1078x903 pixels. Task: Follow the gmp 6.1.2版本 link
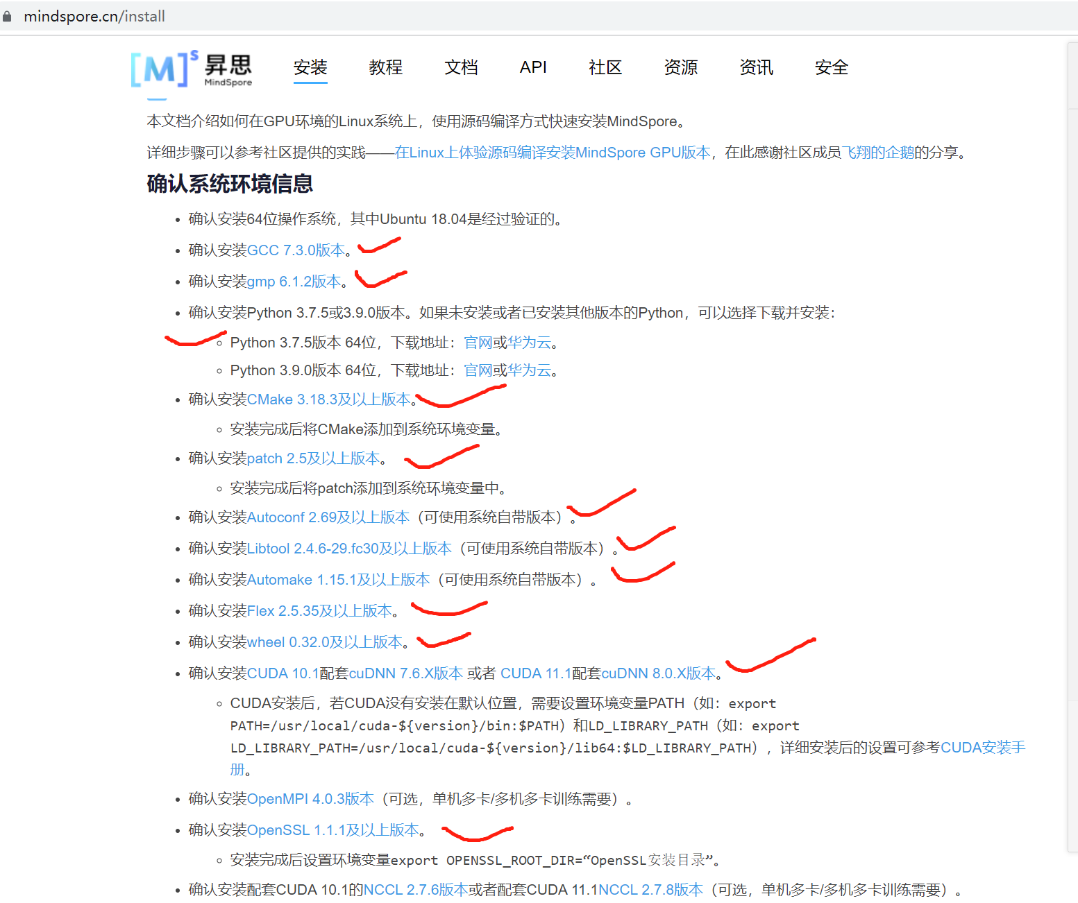click(294, 282)
